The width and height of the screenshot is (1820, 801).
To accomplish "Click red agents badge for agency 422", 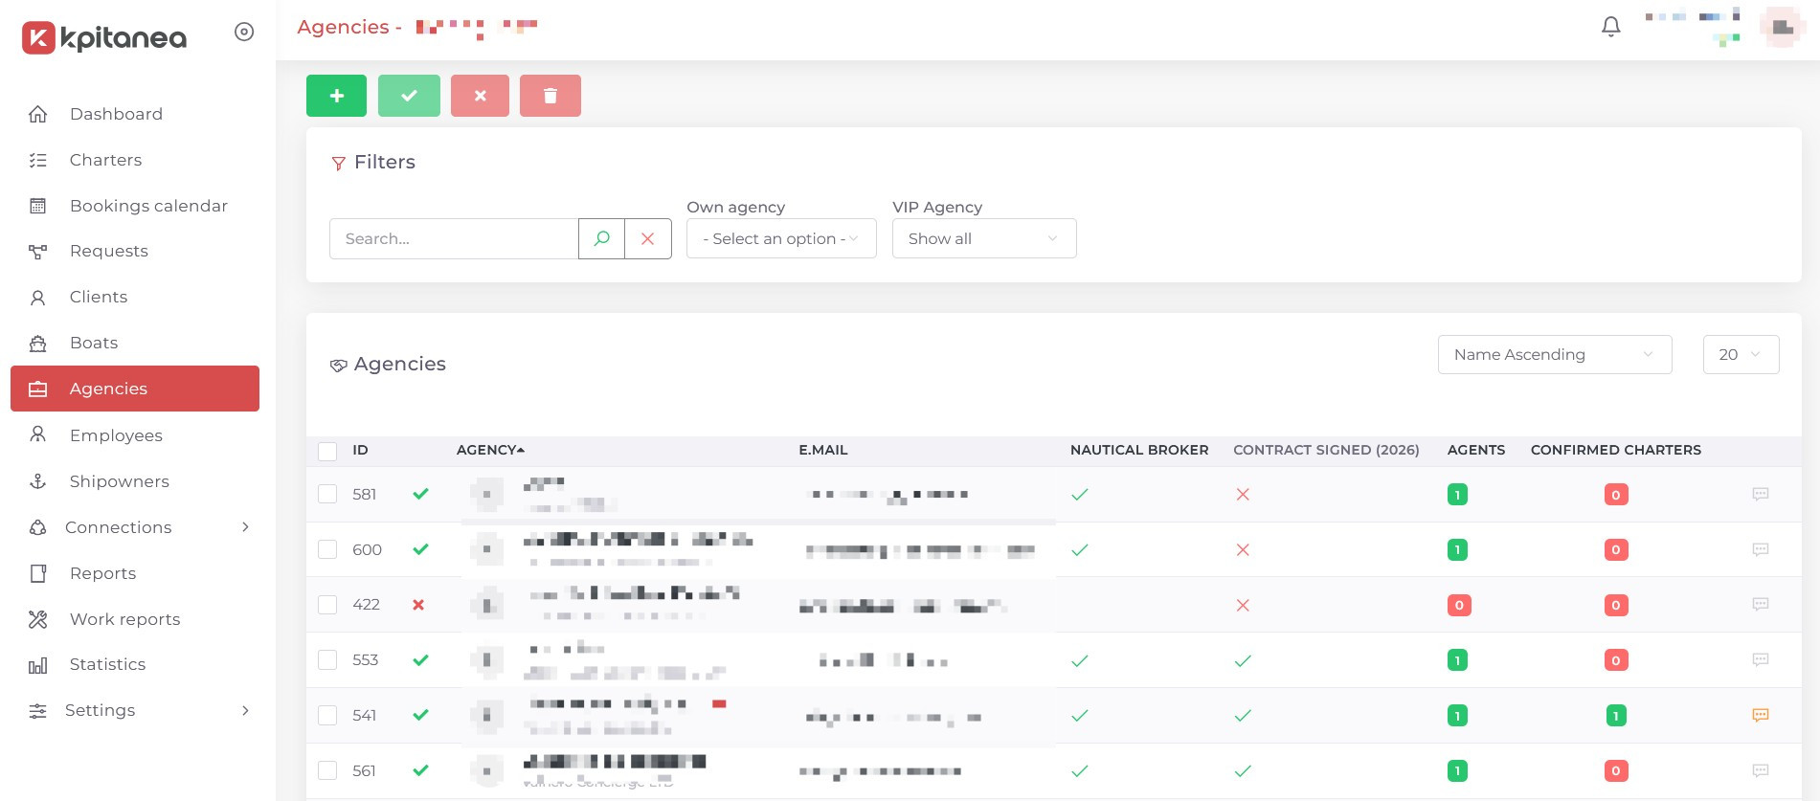I will click(x=1459, y=605).
